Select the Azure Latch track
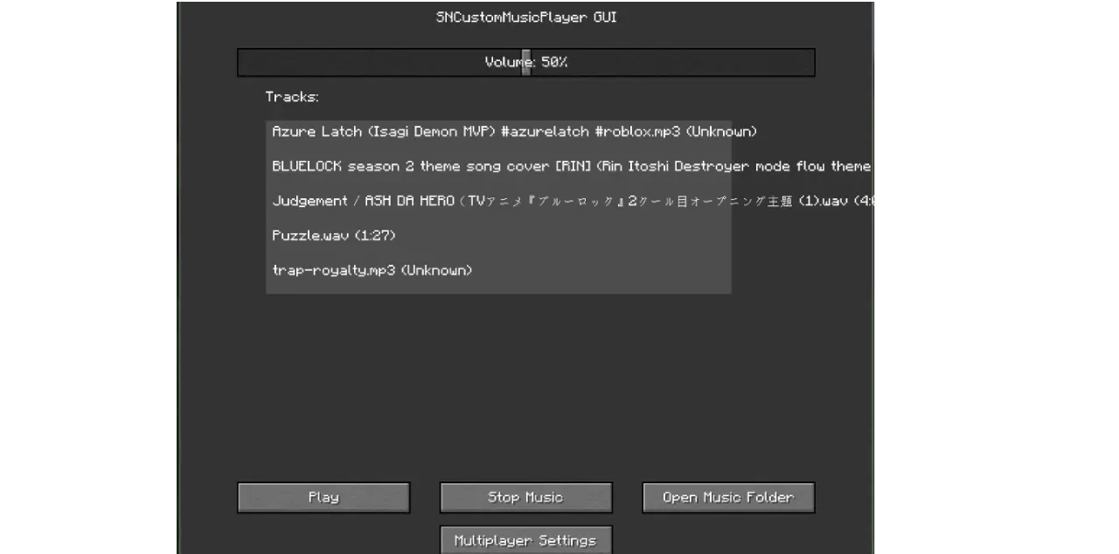The height and width of the screenshot is (554, 1119). [498, 132]
